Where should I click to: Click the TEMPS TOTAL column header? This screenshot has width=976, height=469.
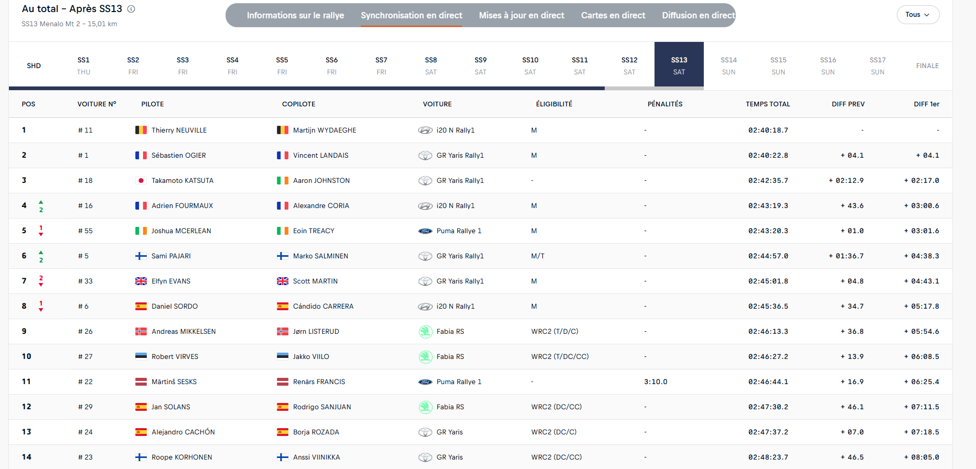click(x=768, y=104)
